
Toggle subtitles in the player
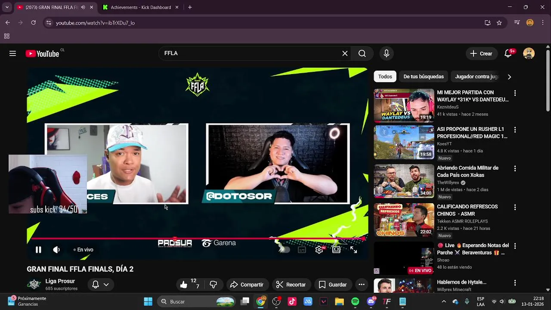302,250
